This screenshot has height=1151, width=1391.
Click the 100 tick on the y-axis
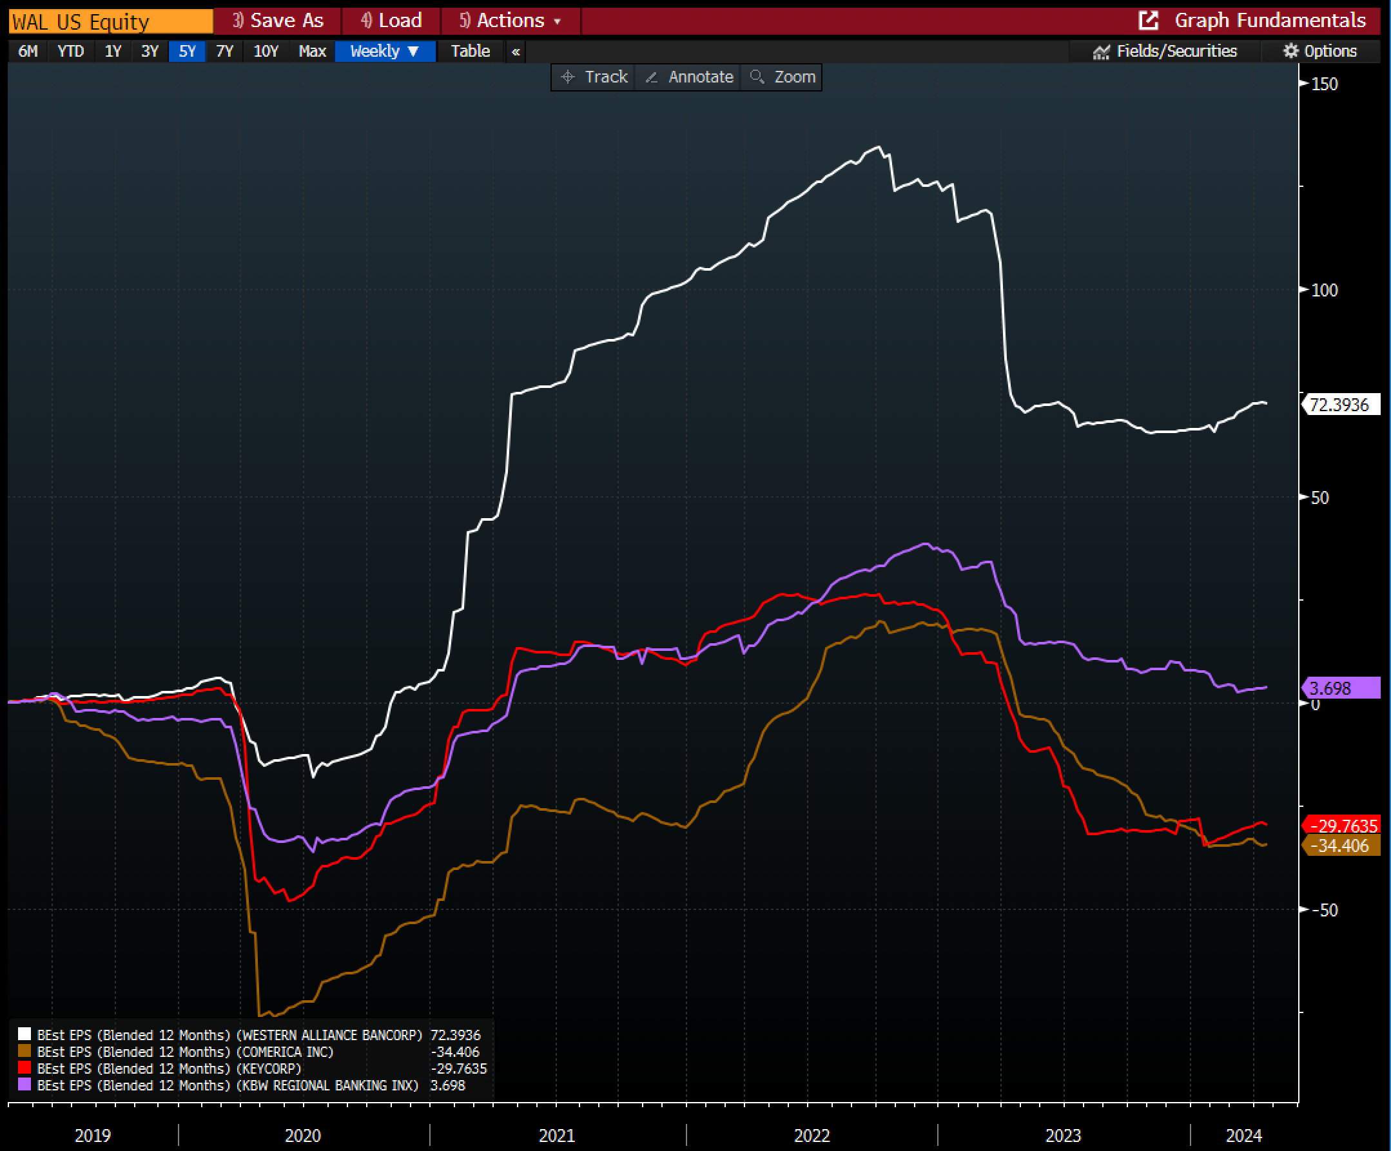(x=1325, y=290)
